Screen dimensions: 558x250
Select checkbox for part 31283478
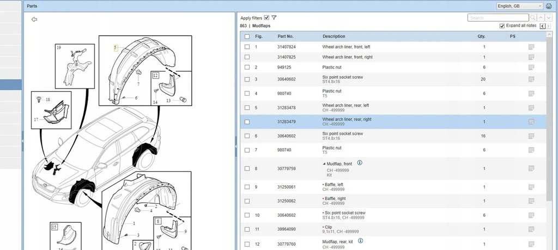247,108
